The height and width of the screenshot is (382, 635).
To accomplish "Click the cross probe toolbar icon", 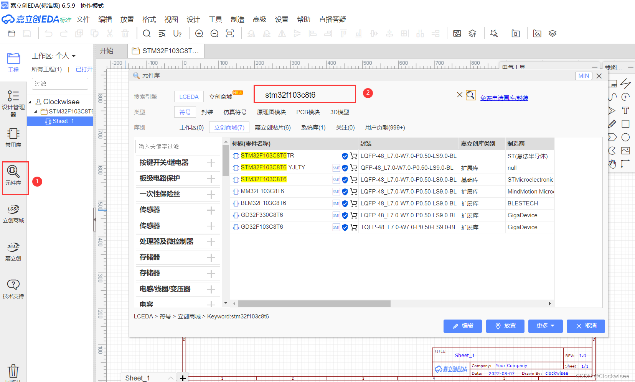I will click(x=494, y=34).
